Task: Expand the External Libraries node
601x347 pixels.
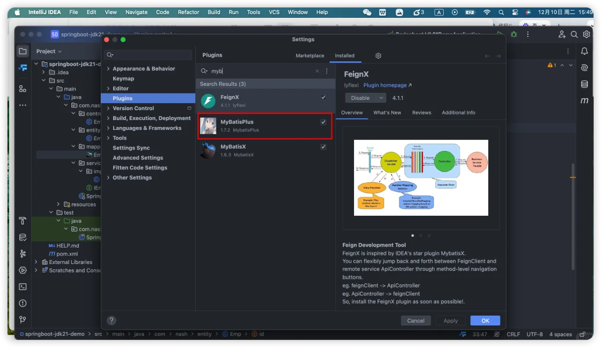Action: pos(36,262)
